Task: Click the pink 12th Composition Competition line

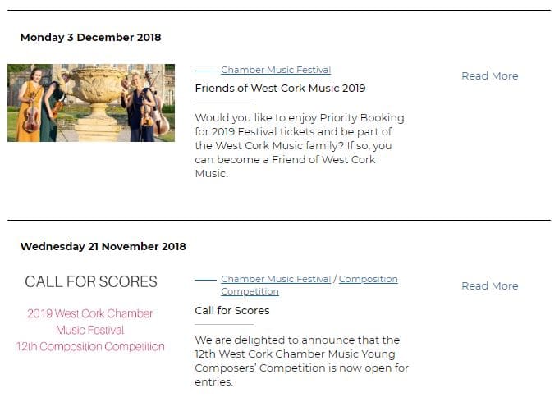Action: click(x=90, y=346)
